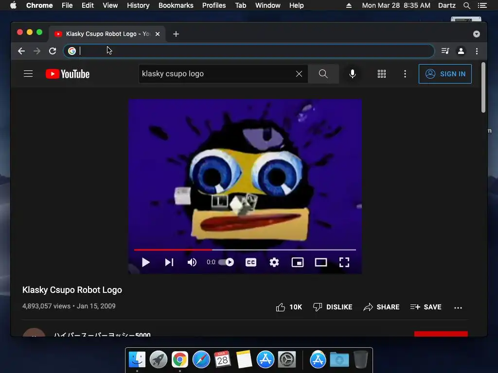This screenshot has width=498, height=373.
Task: Open the Apple menu
Action: coord(13,5)
